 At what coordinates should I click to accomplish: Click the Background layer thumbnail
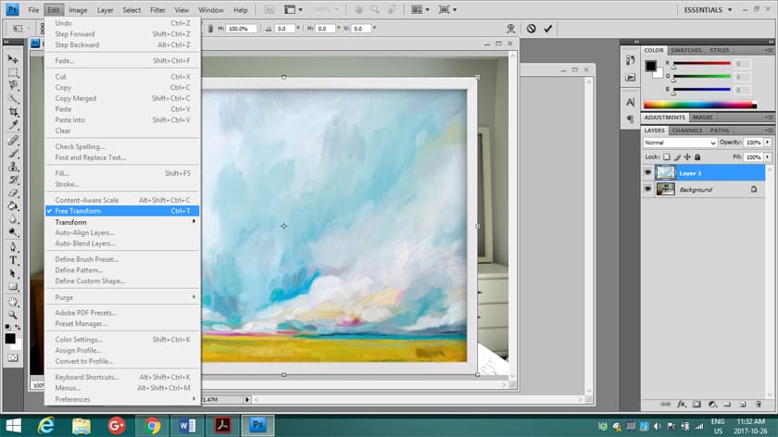pos(665,189)
